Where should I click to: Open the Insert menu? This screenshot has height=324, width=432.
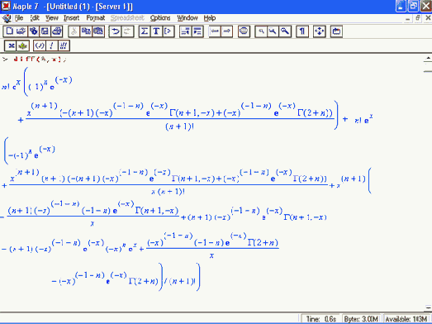[71, 18]
